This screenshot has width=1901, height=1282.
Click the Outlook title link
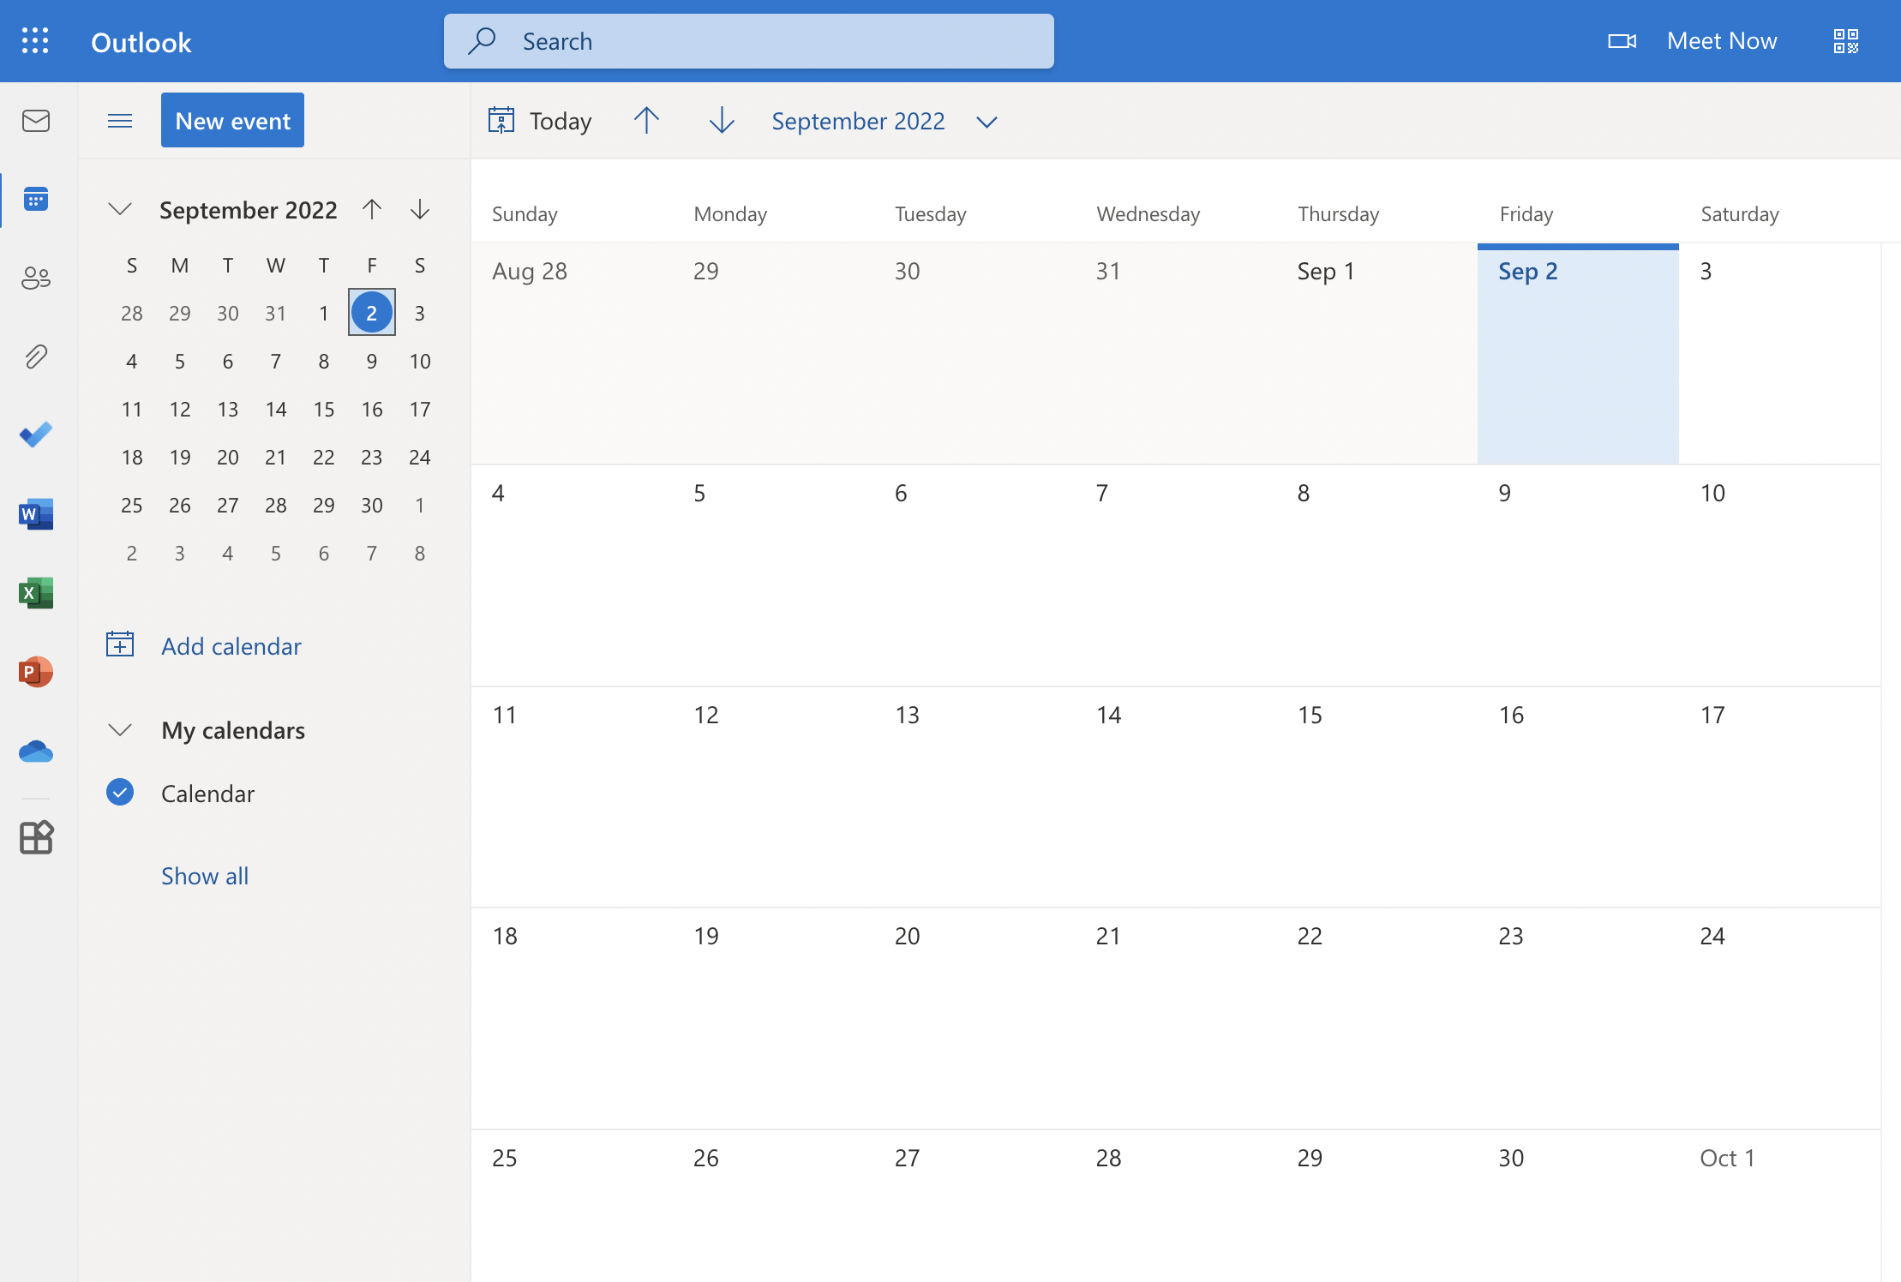pyautogui.click(x=141, y=42)
